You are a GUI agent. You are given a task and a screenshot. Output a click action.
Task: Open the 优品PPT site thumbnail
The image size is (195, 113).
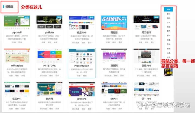point(17,89)
